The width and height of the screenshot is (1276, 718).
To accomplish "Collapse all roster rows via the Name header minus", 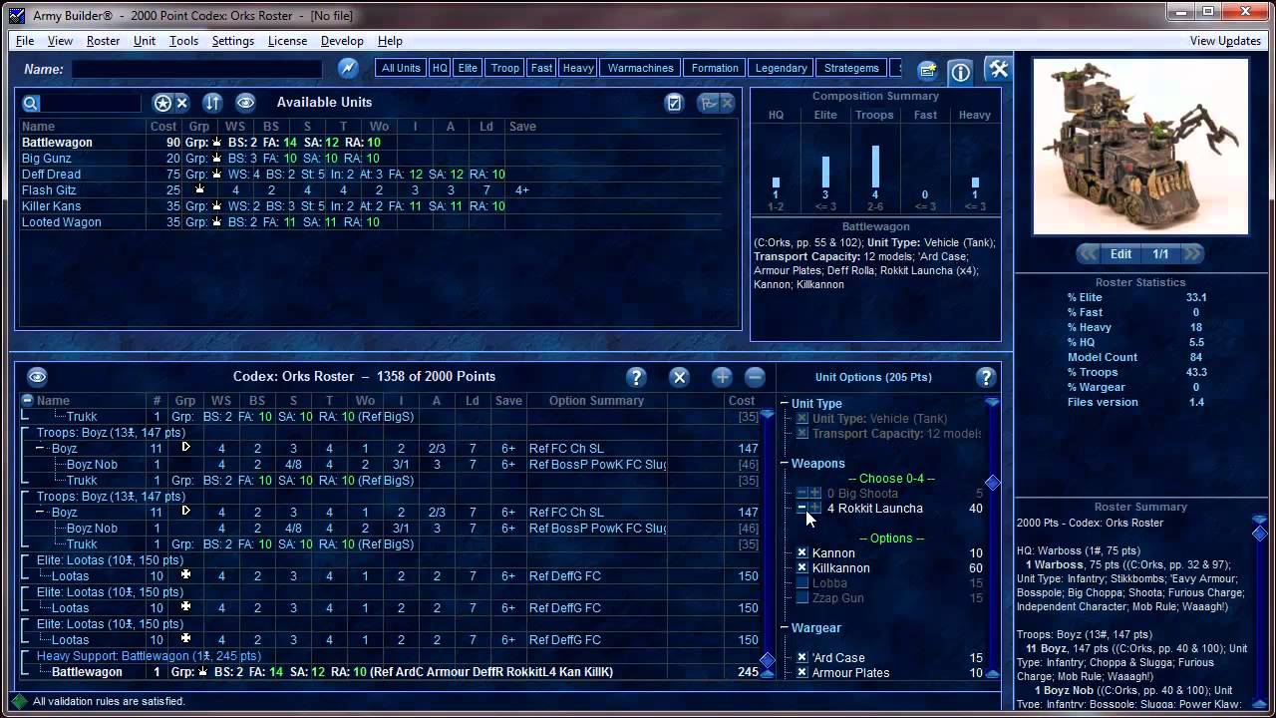I will coord(27,401).
